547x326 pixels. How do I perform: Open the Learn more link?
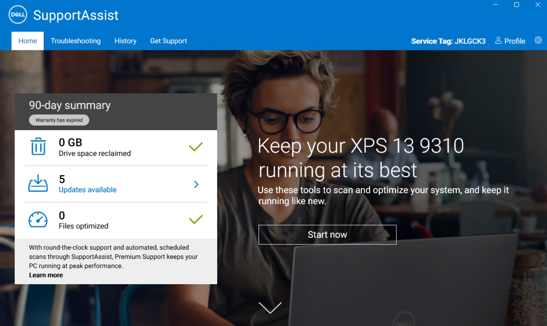[46, 275]
